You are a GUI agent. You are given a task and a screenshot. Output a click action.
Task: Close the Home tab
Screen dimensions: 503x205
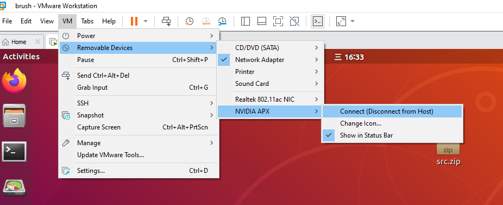click(37, 42)
